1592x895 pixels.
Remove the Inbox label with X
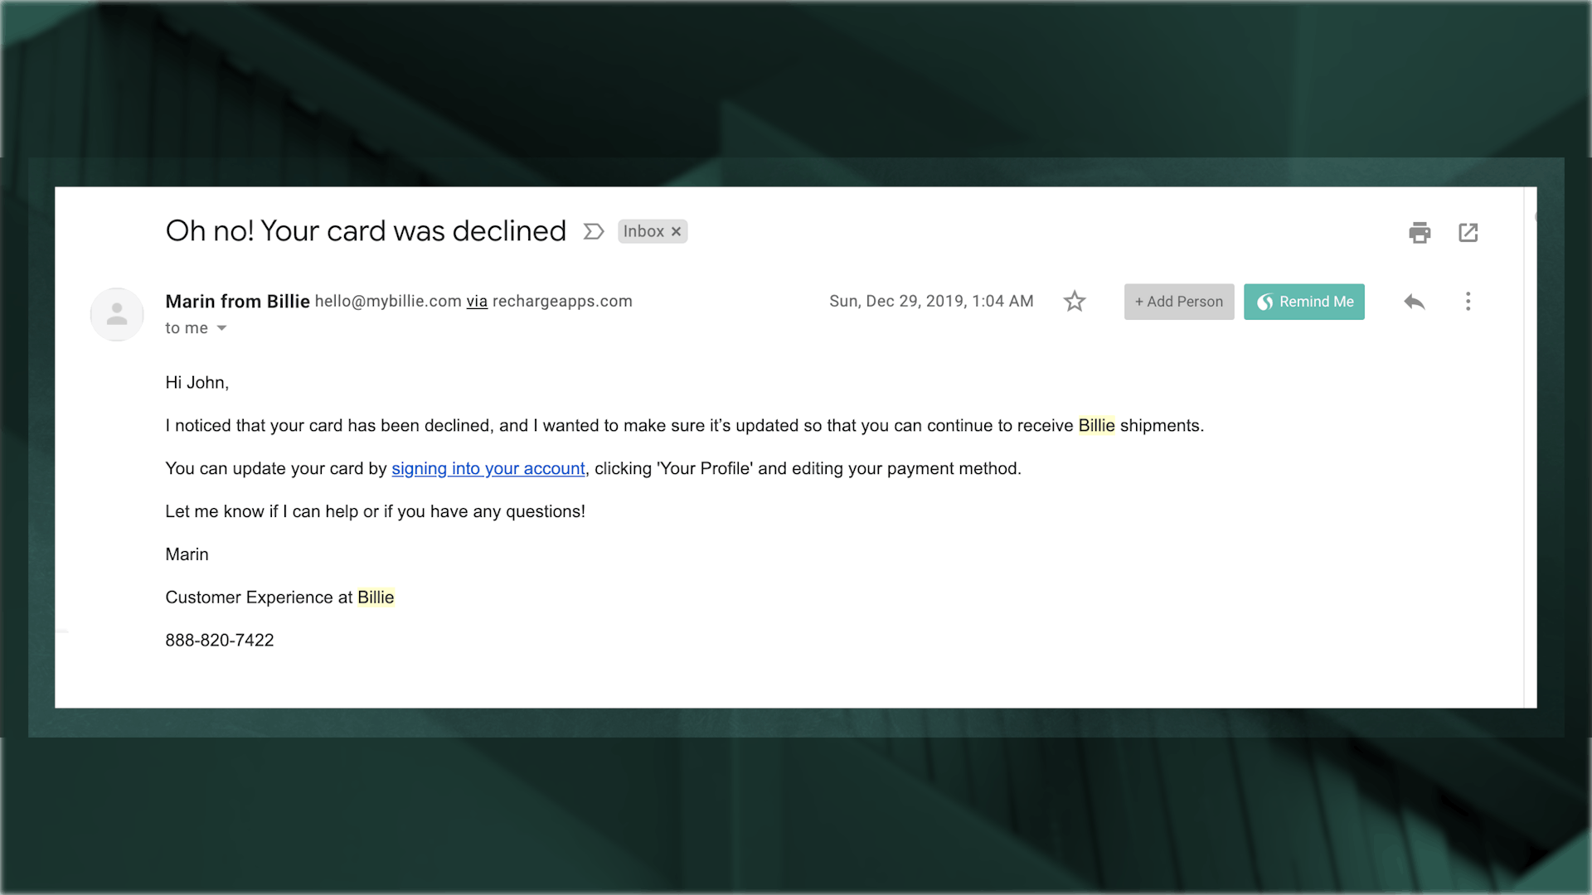(677, 231)
